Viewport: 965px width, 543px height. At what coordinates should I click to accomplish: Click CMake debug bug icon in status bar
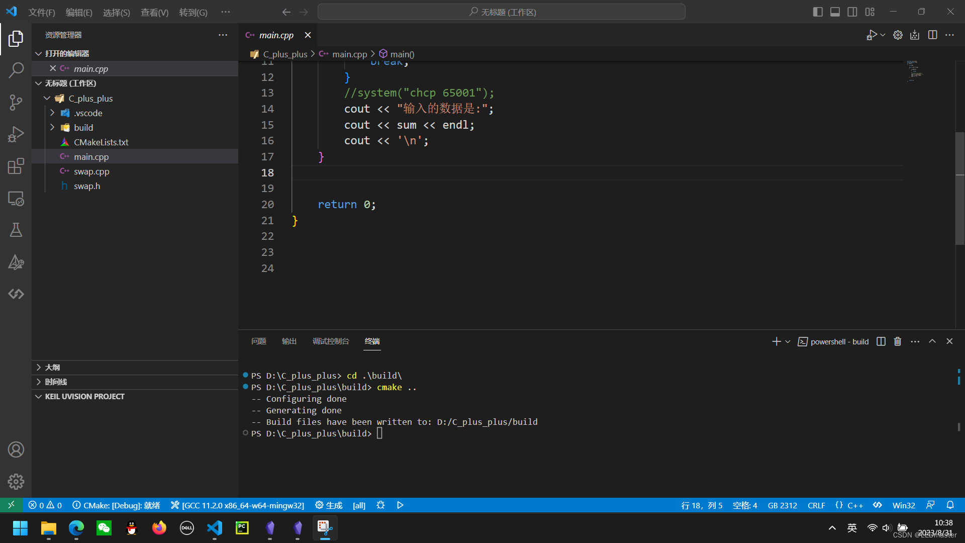[380, 505]
